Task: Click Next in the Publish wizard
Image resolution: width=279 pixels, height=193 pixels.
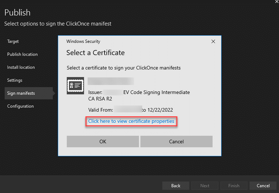Action: [205, 186]
